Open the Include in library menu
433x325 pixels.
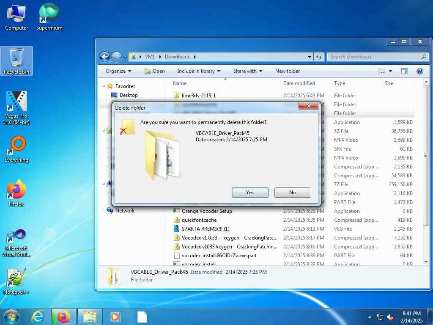pos(199,71)
